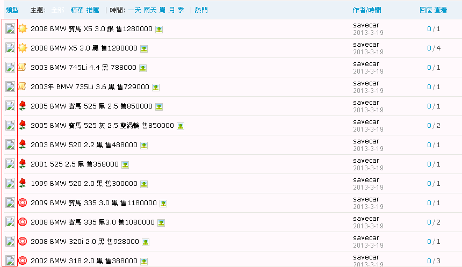Click reply count 0 on 2008 BMW 寶馬 335 黑3.0 row
The height and width of the screenshot is (267, 462).
(x=429, y=222)
